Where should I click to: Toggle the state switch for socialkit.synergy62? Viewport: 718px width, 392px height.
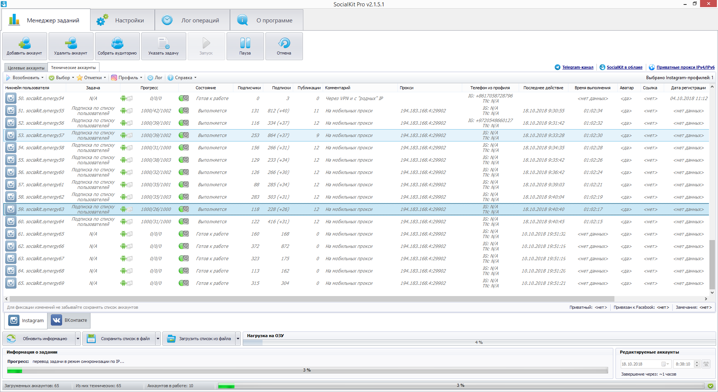click(x=184, y=197)
